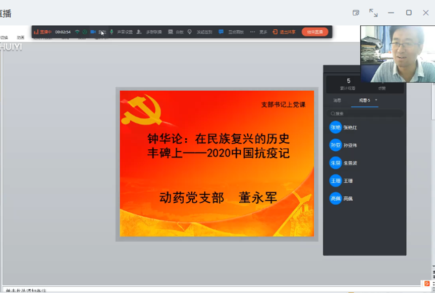Click 孙亚伟's blue avatar
Viewport: 435px width, 293px height.
pyautogui.click(x=336, y=145)
